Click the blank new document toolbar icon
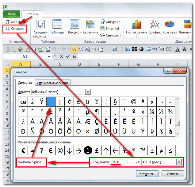The width and height of the screenshot is (195, 187). click(x=34, y=49)
